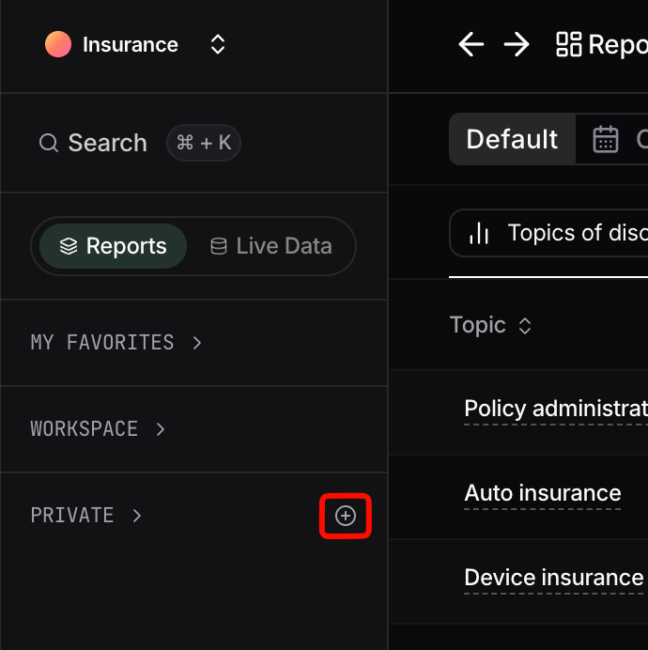Open the Device insurance topic
The image size is (648, 650).
click(554, 578)
